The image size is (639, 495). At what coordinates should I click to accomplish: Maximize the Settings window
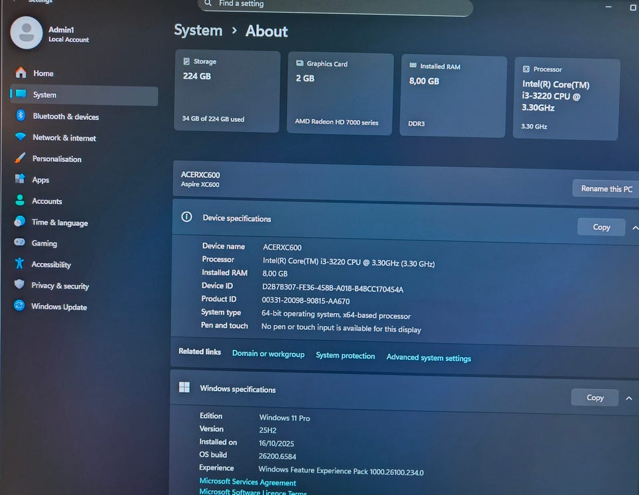(633, 8)
